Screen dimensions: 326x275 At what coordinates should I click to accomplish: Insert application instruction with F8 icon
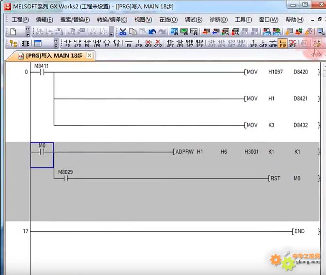coord(117,43)
